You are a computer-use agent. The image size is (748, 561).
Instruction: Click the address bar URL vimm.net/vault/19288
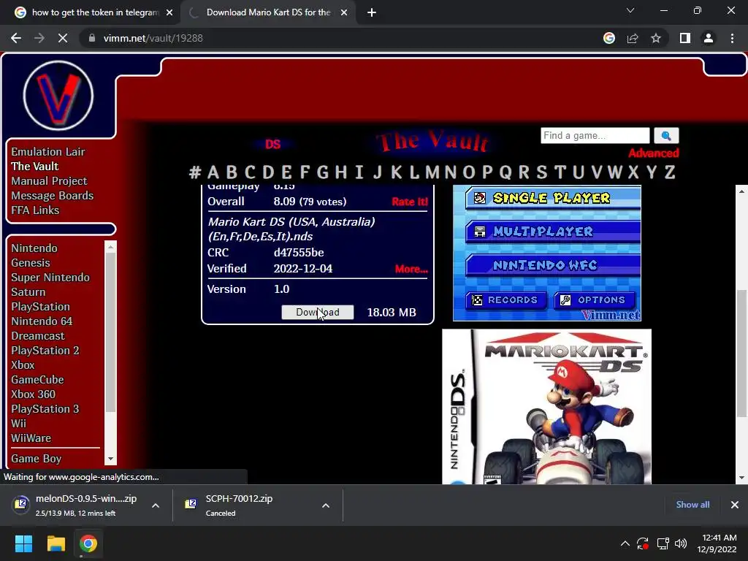(x=153, y=38)
